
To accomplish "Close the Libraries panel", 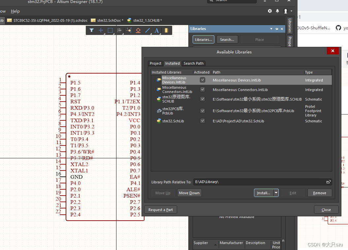I will tap(282, 29).
